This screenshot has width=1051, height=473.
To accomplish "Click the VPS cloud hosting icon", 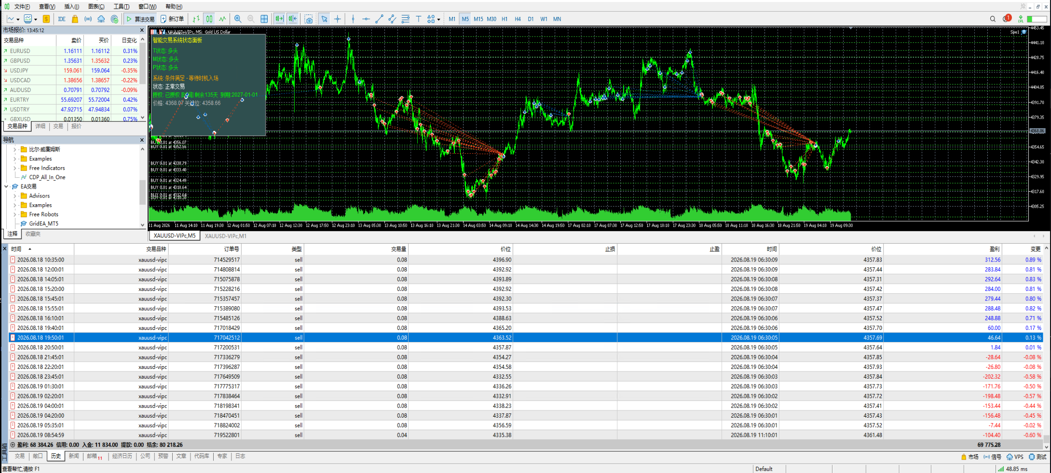I will click(x=101, y=19).
